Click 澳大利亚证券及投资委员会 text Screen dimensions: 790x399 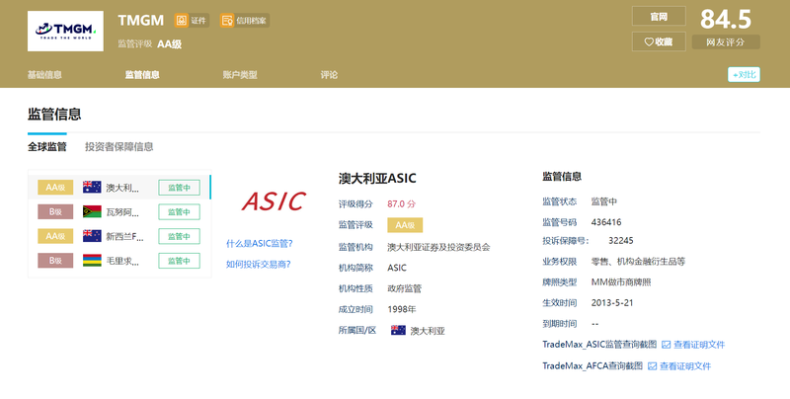[x=438, y=247]
